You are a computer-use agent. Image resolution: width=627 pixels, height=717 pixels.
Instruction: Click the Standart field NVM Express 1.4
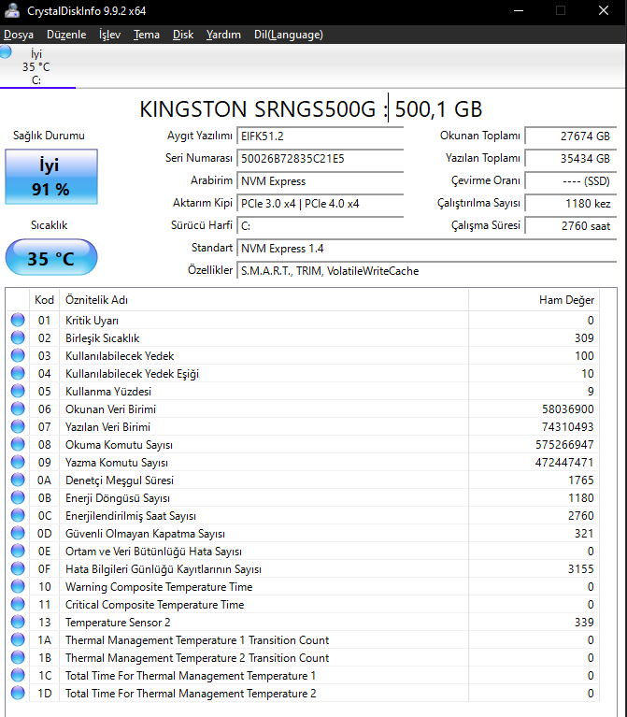[x=426, y=249]
